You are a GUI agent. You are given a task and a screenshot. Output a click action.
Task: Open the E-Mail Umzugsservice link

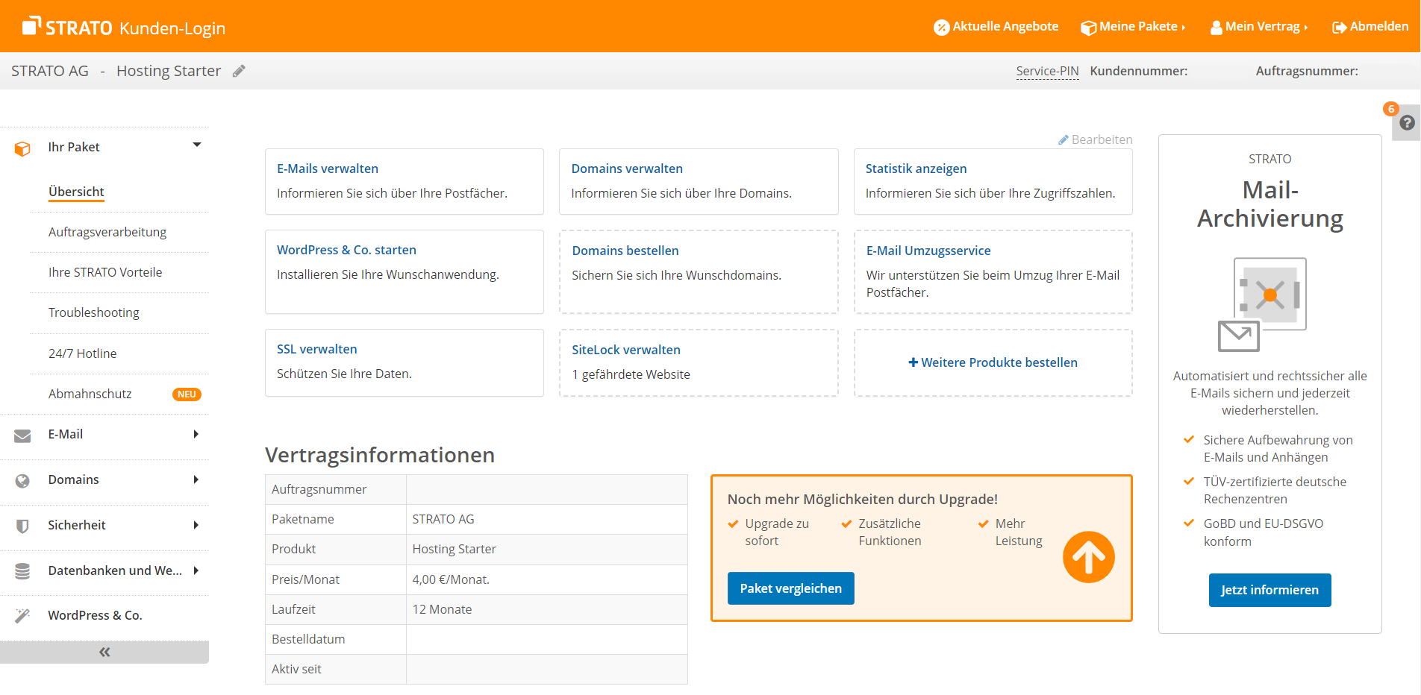928,251
